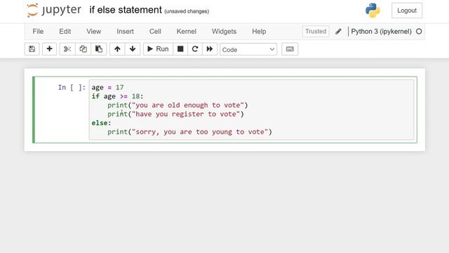Click the 'sorry, you are too young' string
Image resolution: width=449 pixels, height=253 pixels.
click(x=199, y=131)
